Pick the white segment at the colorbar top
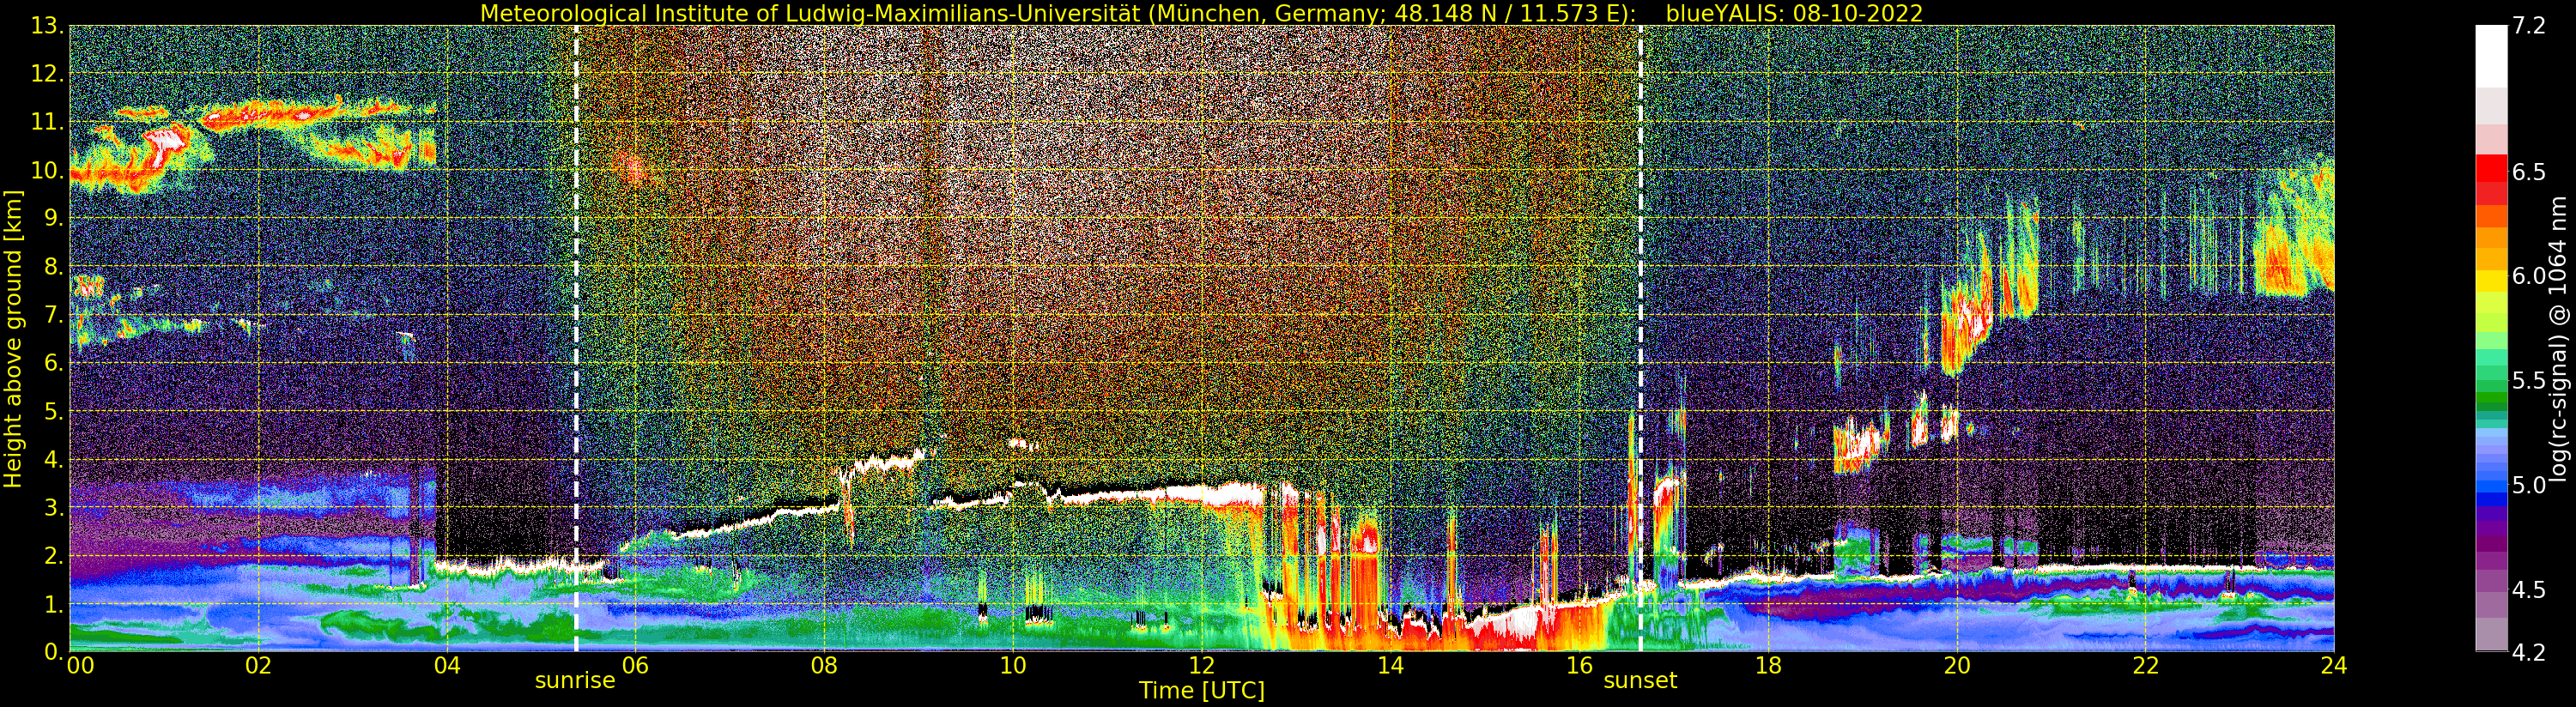 click(2491, 55)
